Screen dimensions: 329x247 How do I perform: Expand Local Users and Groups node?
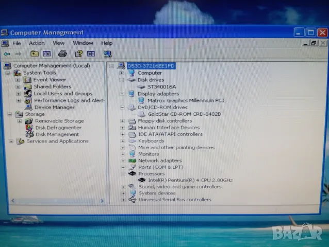(18, 94)
